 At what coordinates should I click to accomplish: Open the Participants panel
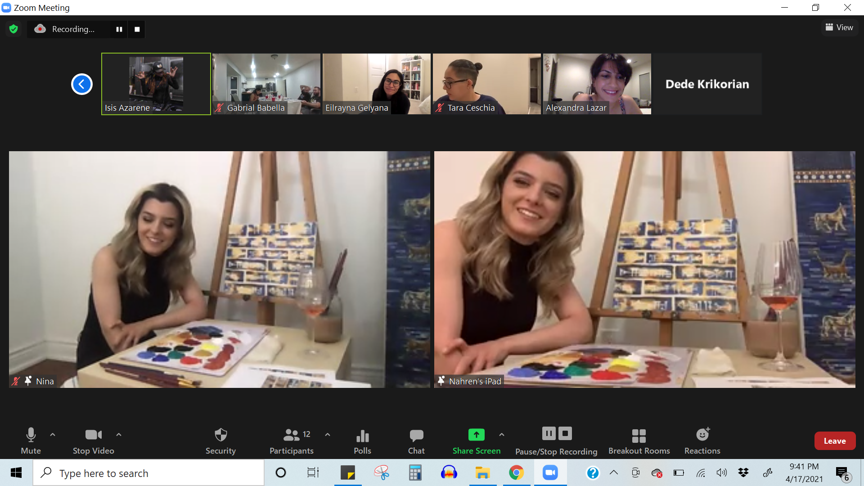click(292, 441)
